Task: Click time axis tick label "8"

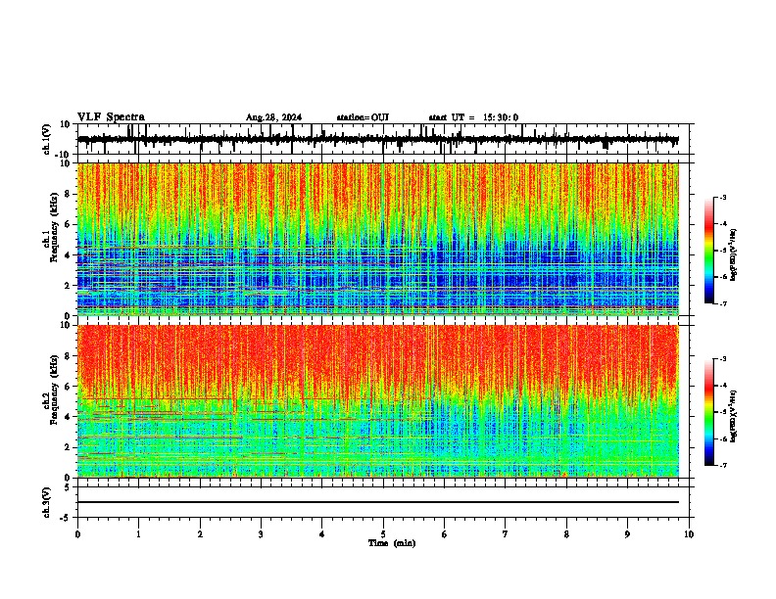Action: click(566, 534)
